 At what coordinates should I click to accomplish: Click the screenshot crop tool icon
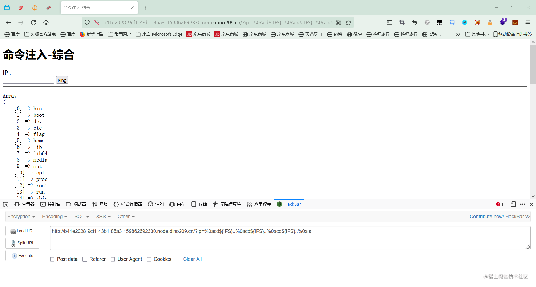coord(402,23)
